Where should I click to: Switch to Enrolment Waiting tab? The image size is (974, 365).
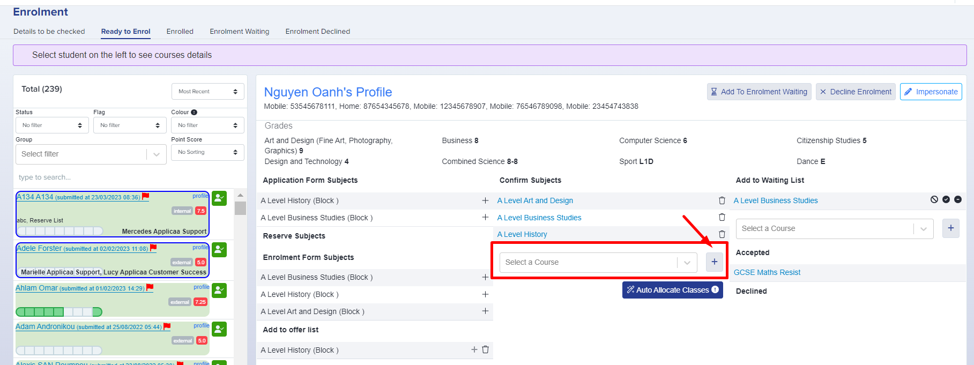(x=240, y=32)
